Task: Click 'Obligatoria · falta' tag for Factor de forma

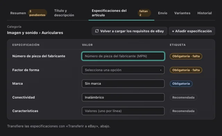Action: [186, 70]
